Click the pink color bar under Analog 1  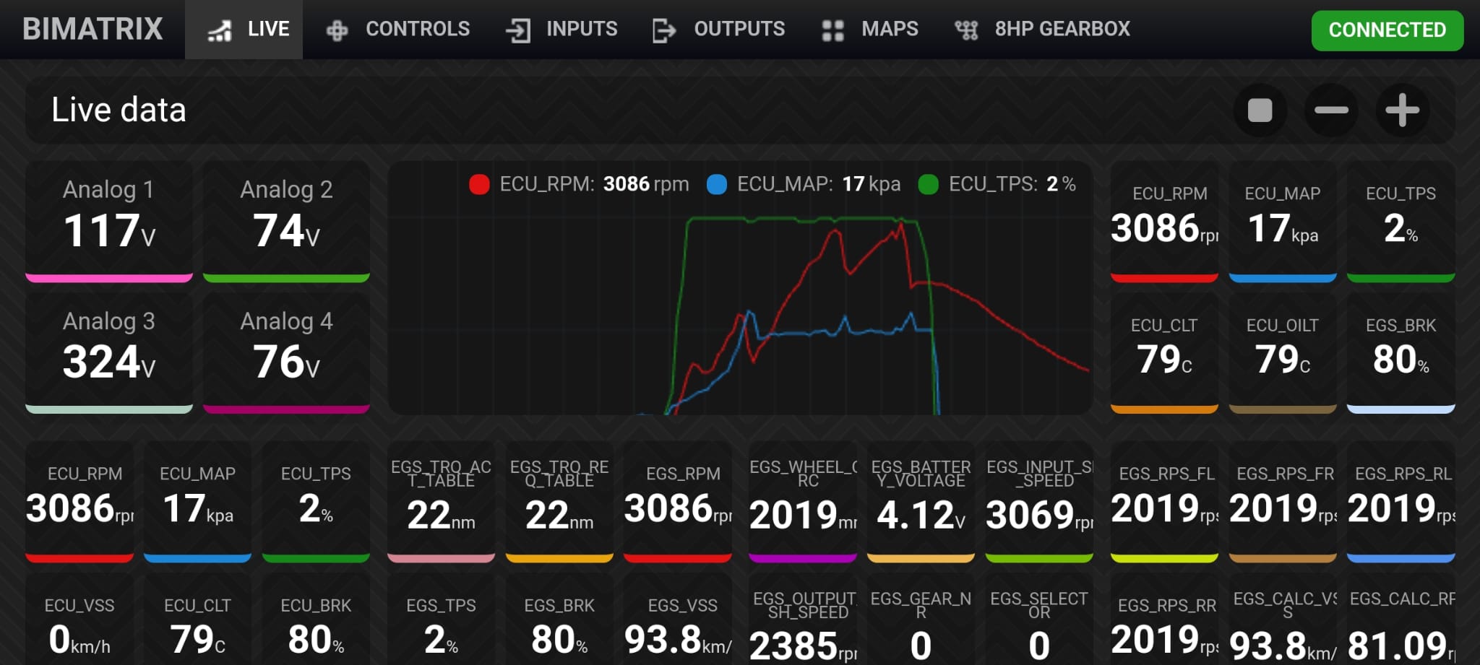109,278
